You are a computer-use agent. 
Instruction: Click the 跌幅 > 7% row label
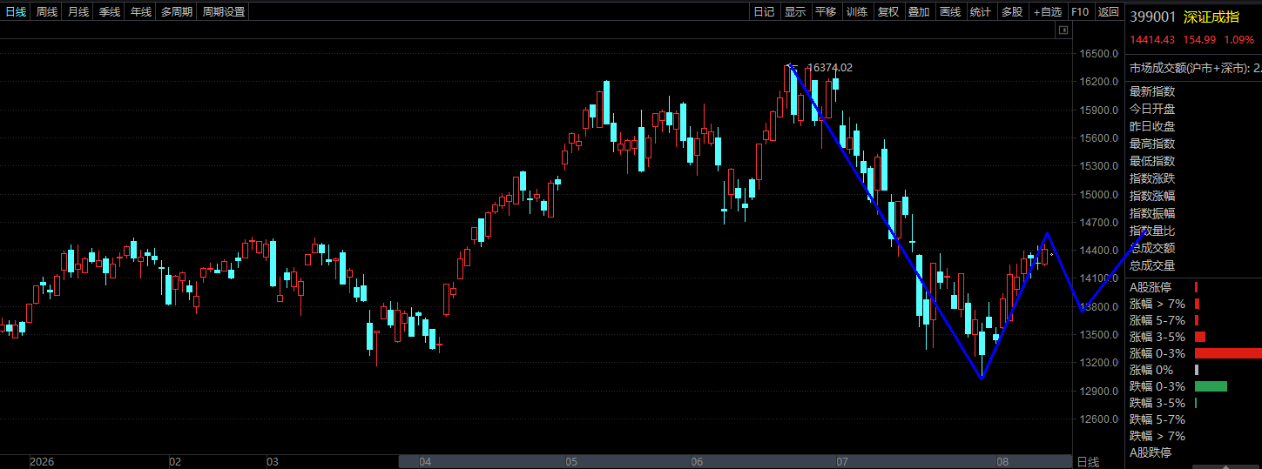point(1157,436)
